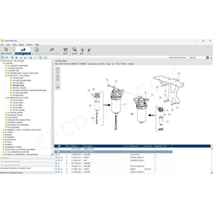Click the Print icon in secondary toolbar
This screenshot has height=213, width=213.
point(31,58)
